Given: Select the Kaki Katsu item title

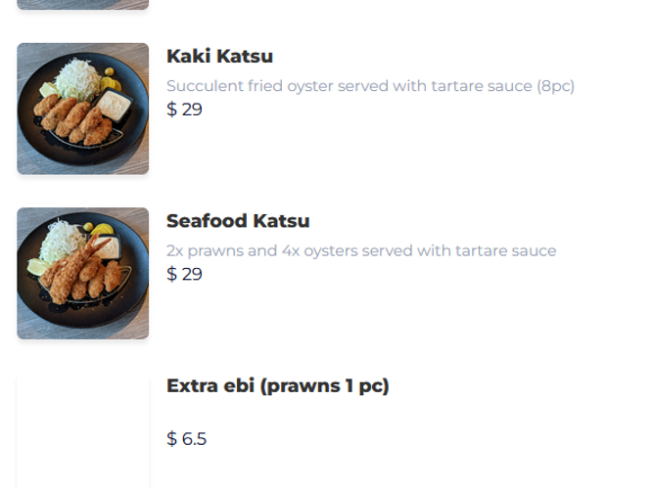Looking at the screenshot, I should 219,57.
